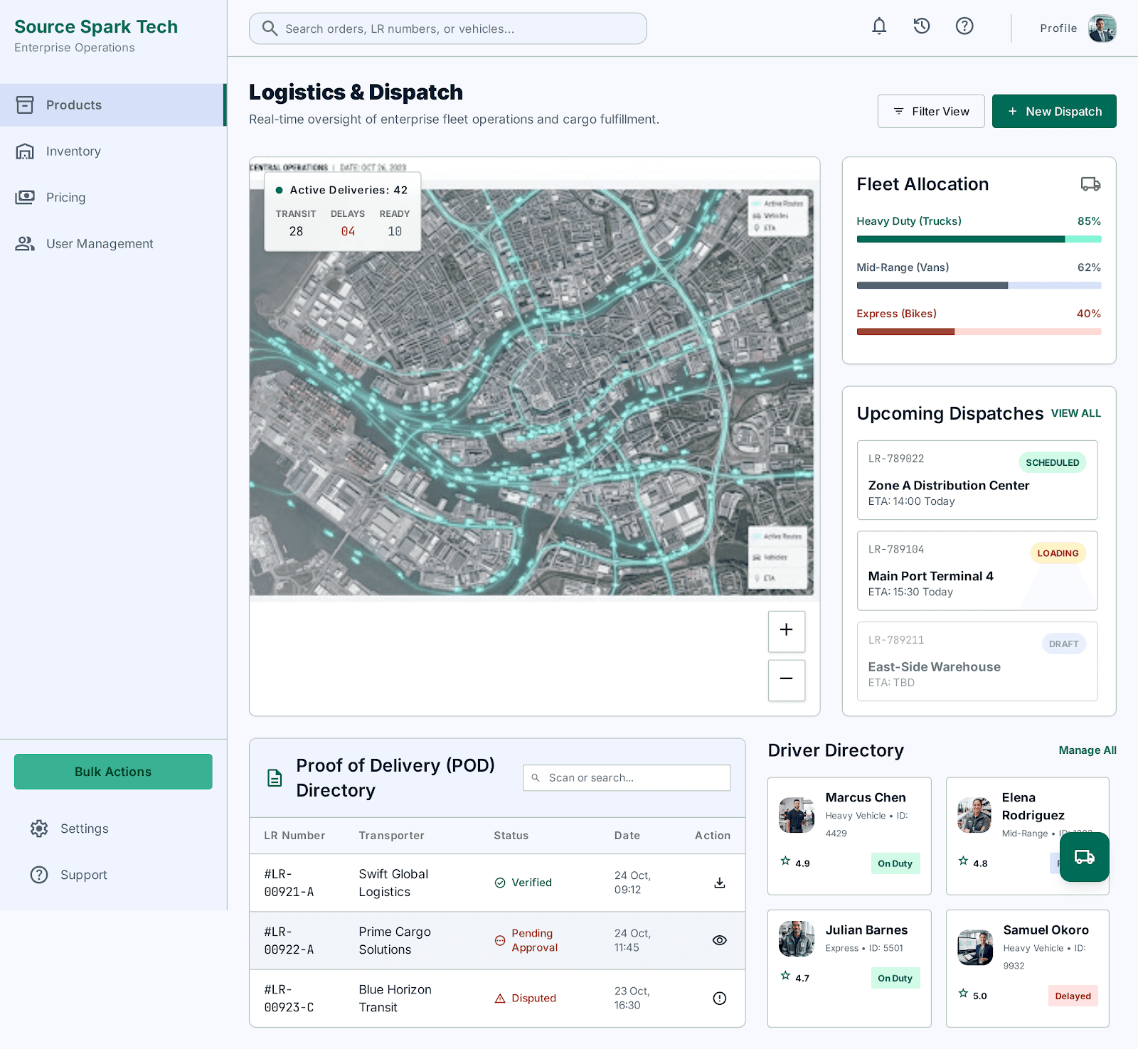The height and width of the screenshot is (1049, 1138).
Task: Click Julian Barnes On Duty badge
Action: 895,978
